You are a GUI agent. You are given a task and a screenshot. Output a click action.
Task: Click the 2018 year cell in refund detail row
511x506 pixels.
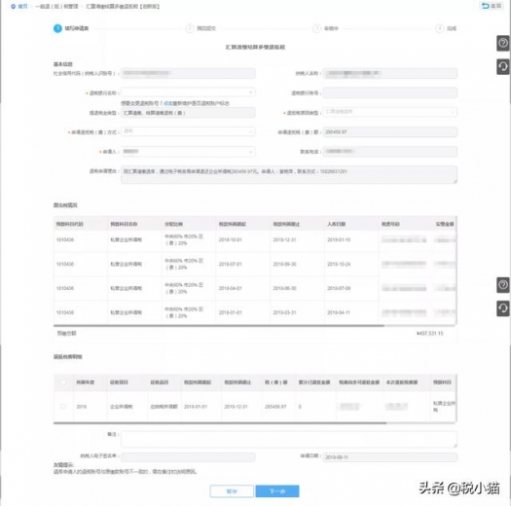(82, 407)
